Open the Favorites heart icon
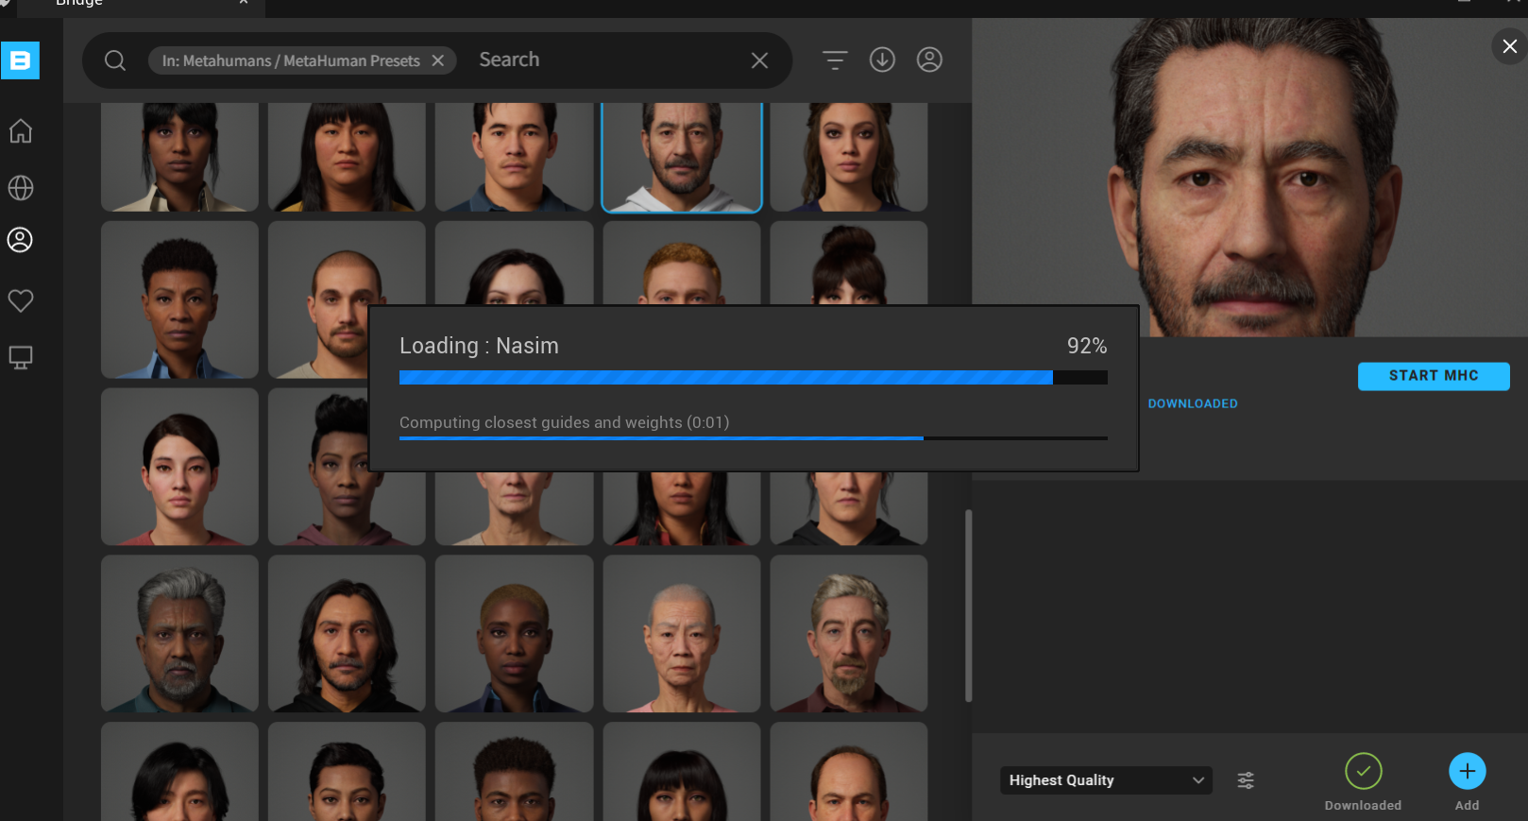The height and width of the screenshot is (821, 1528). [x=21, y=300]
